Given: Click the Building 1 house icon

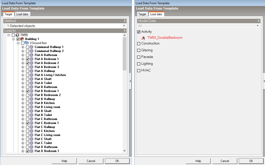Looking at the screenshot, I should [x=22, y=39].
